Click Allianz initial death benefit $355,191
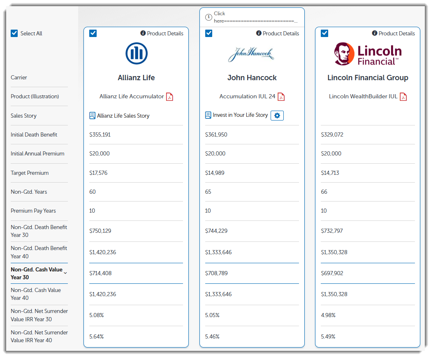Viewport: 431px width, 357px height. pos(100,134)
